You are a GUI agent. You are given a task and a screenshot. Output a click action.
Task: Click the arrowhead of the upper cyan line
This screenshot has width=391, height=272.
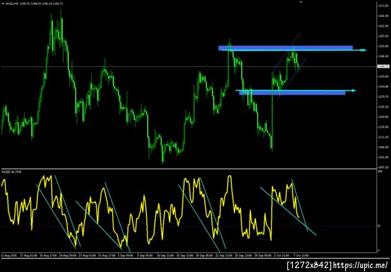[x=364, y=50]
